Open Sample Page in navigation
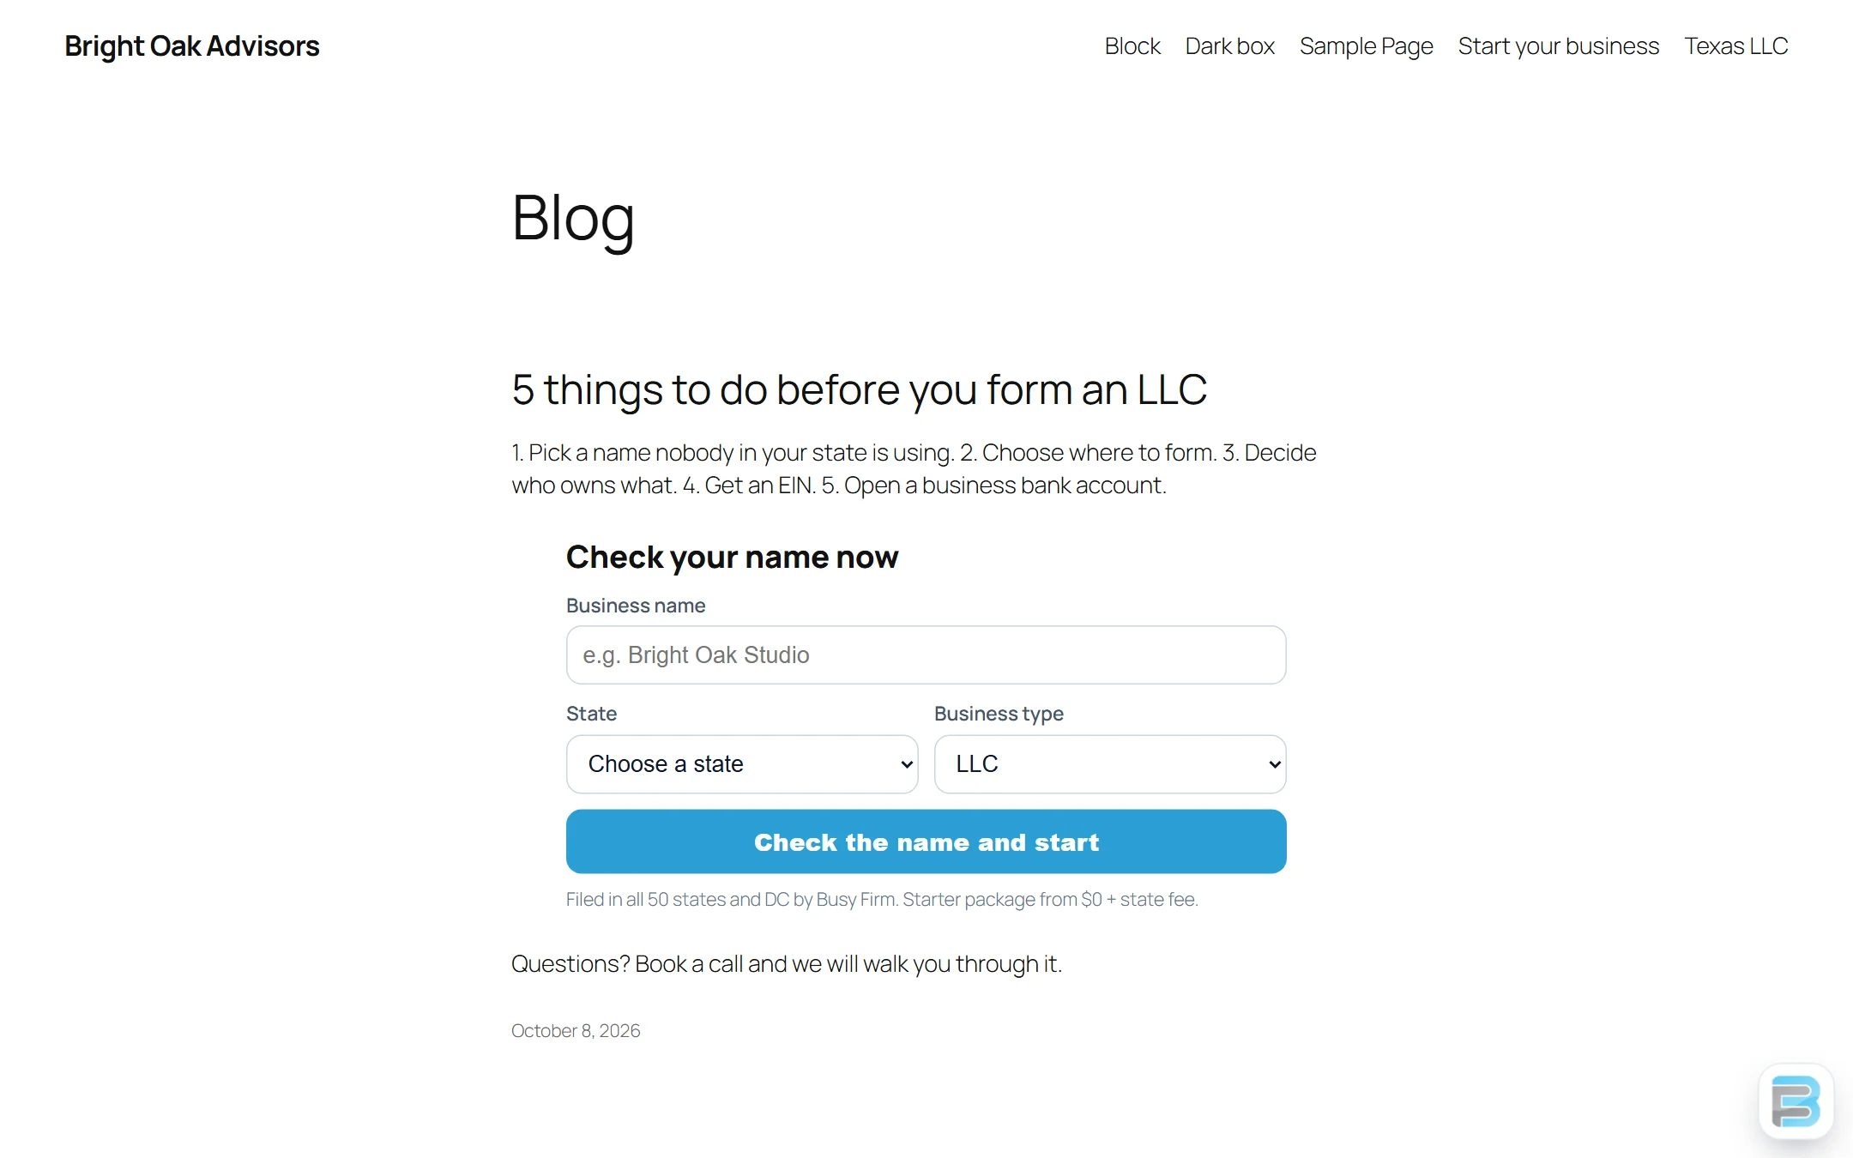Viewport: 1853px width, 1158px height. 1366,46
